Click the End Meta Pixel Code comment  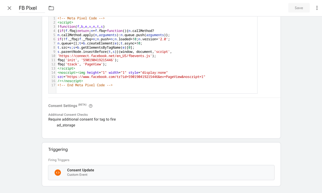pos(85,85)
